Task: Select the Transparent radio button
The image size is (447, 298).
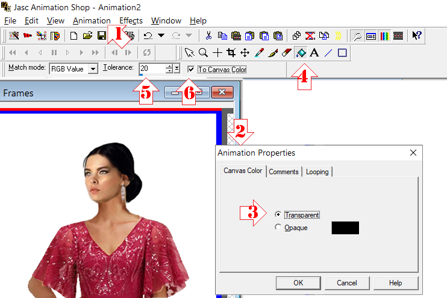Action: pyautogui.click(x=277, y=214)
